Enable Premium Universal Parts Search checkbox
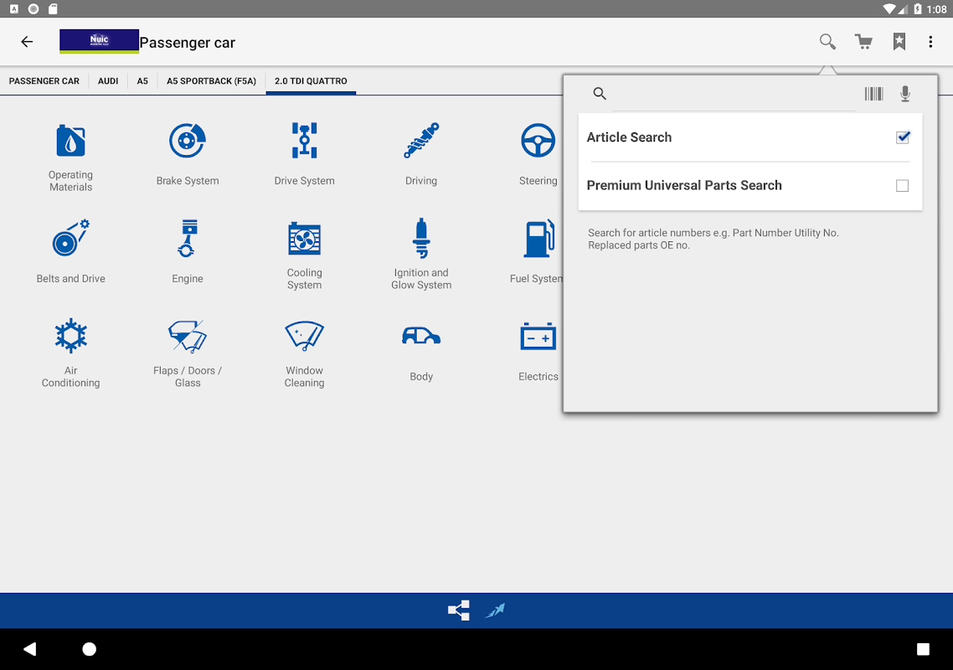 click(x=902, y=185)
